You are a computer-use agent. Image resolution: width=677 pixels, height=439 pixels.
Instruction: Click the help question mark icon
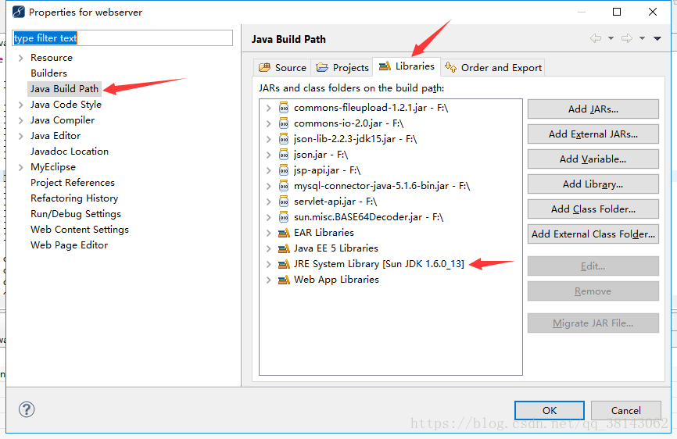click(x=27, y=409)
